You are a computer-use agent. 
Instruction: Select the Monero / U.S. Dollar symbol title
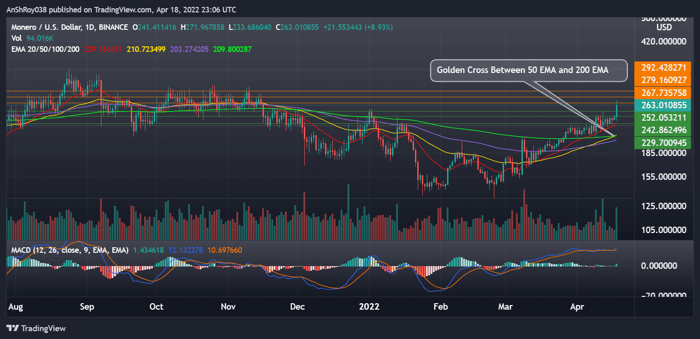coord(46,27)
